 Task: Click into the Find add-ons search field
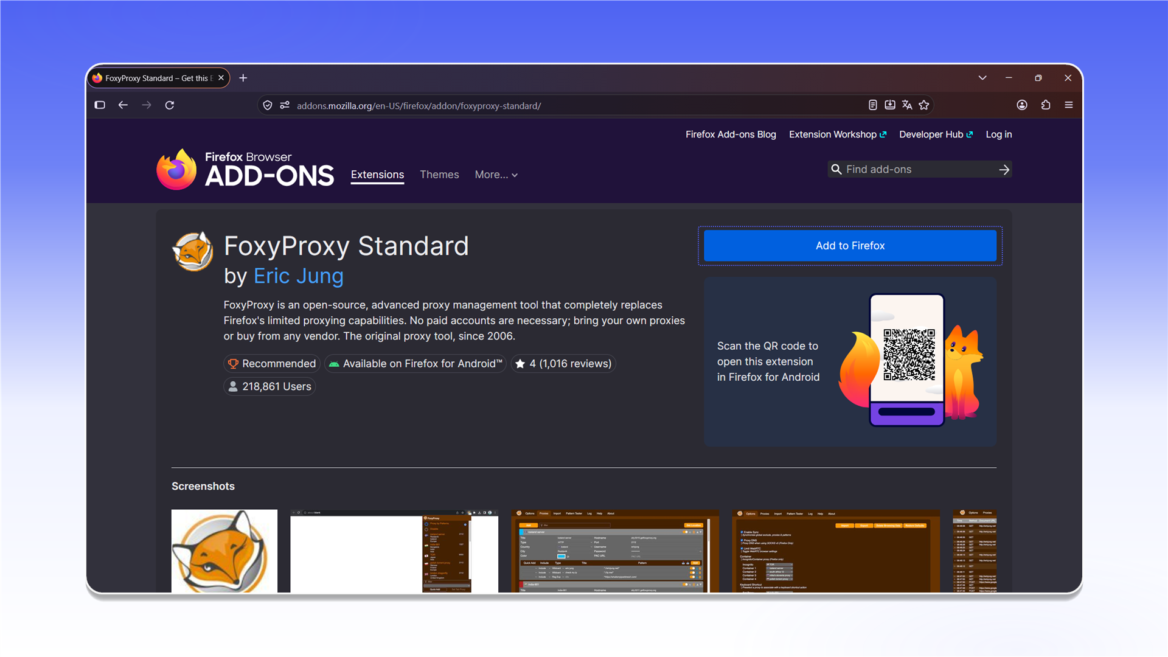pos(919,170)
